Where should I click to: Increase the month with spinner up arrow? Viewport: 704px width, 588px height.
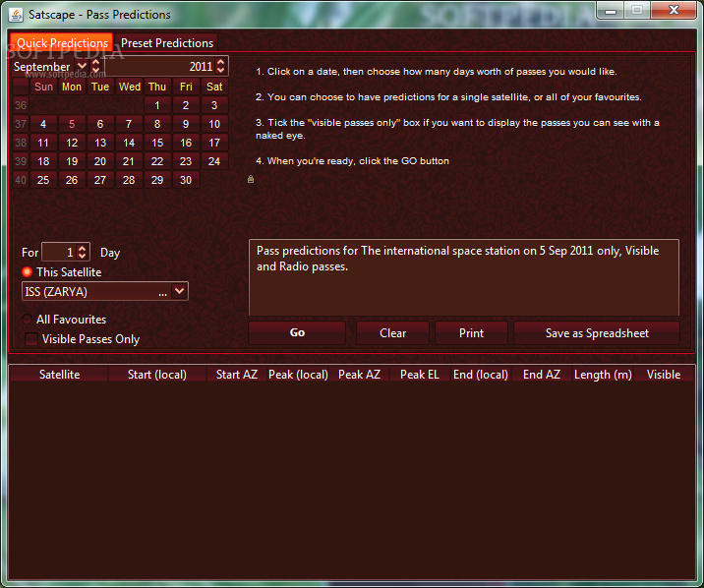click(95, 62)
